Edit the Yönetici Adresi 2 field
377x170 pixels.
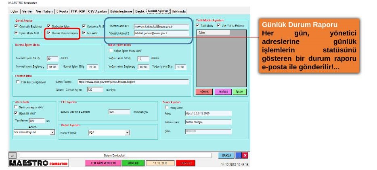tap(161, 33)
